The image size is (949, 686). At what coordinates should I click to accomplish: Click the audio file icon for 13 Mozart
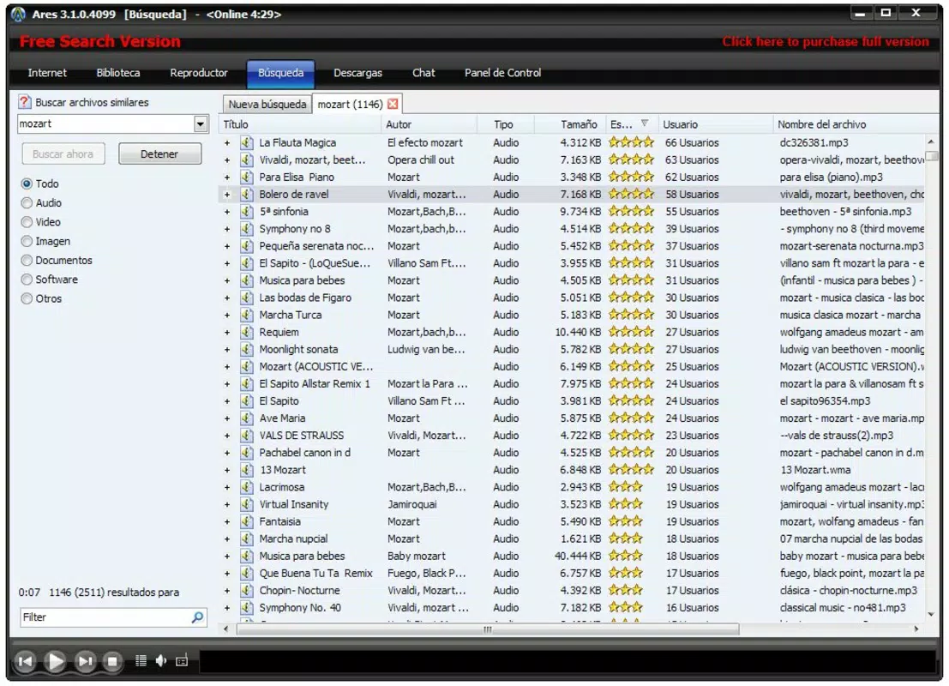click(246, 470)
